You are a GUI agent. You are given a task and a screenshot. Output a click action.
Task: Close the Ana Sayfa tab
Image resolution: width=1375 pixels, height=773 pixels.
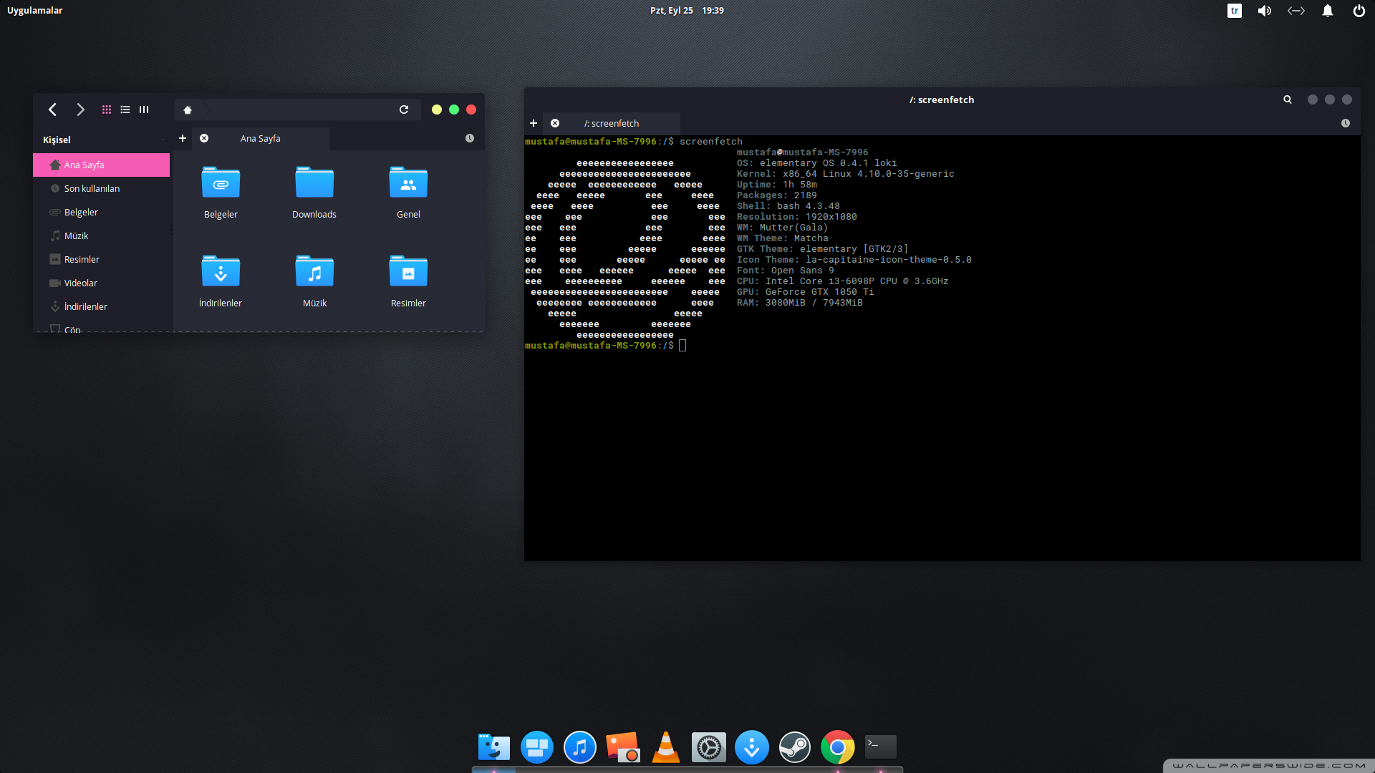click(204, 138)
